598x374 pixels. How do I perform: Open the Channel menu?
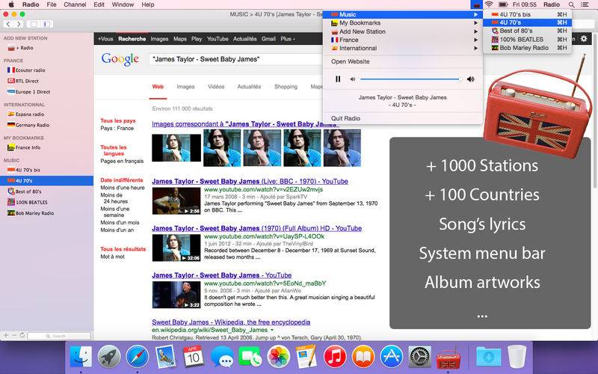tap(75, 4)
